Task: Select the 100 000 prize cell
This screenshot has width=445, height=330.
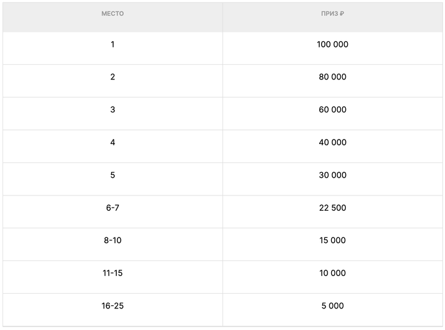Action: tap(332, 44)
